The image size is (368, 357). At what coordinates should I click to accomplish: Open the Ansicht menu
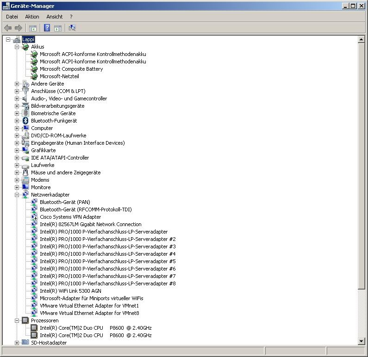[x=55, y=17]
